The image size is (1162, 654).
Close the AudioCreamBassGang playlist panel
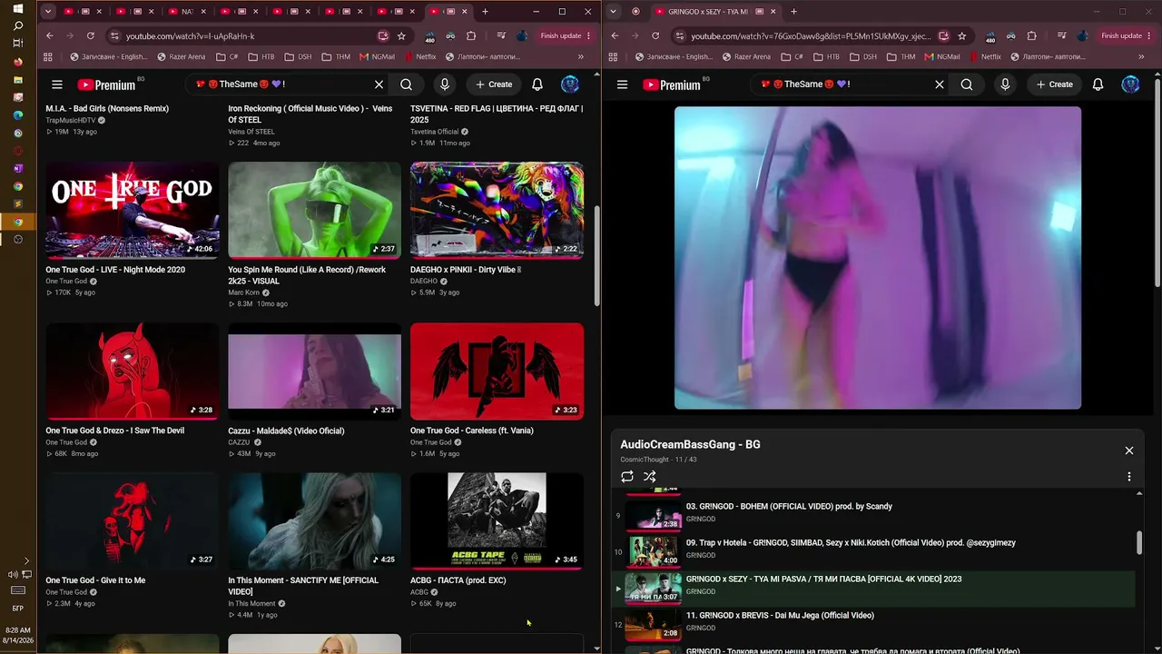[x=1129, y=451]
